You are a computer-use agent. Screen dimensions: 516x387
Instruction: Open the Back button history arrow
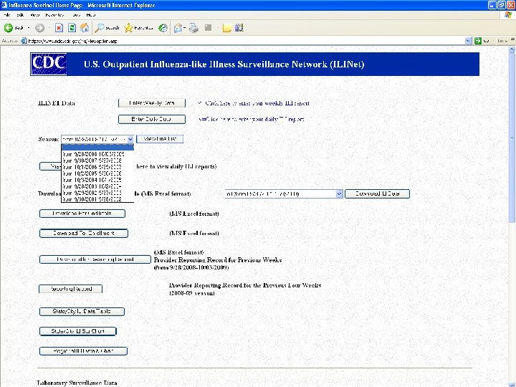click(29, 28)
